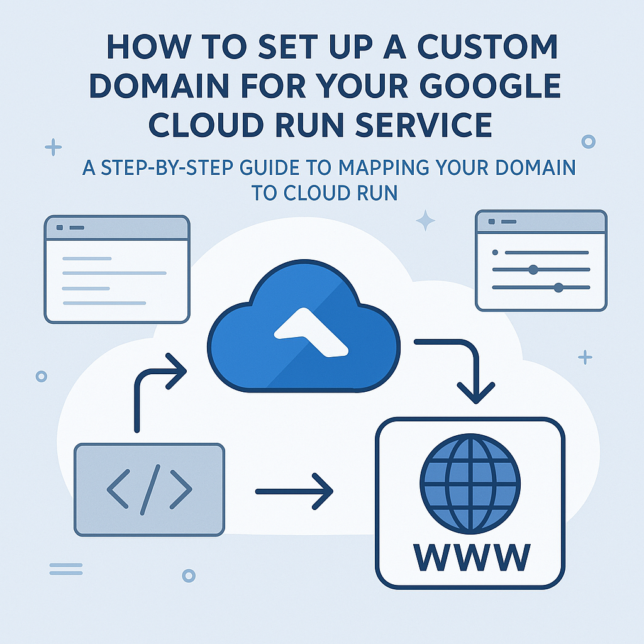Screen dimensions: 644x644
Task: Click the 'To Cloud Run' subtitle line
Action: (325, 193)
